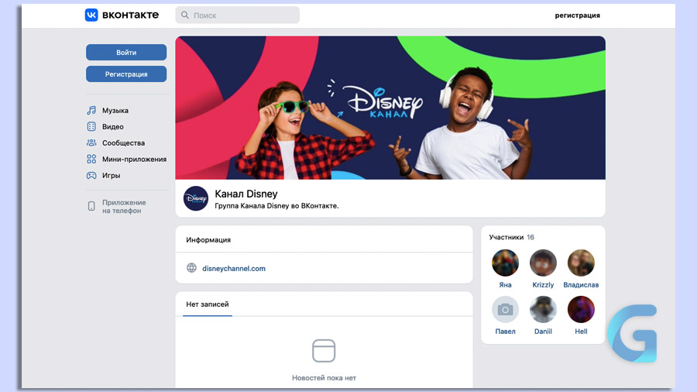The image size is (697, 392).
Task: Focus the Поиск search field
Action: coord(238,15)
